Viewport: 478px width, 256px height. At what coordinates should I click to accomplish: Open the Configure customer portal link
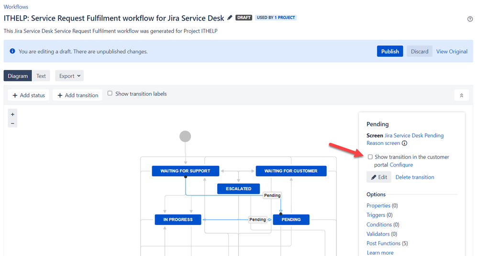[x=401, y=165]
